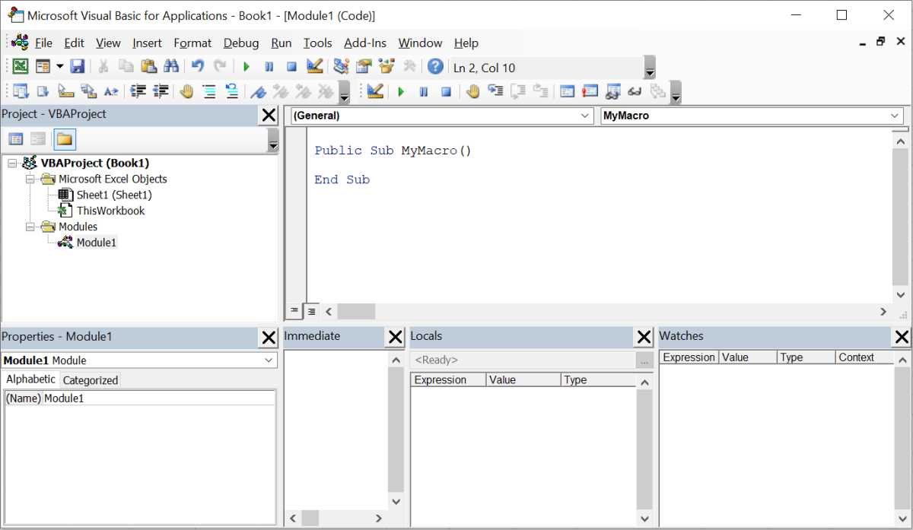This screenshot has height=530, width=913.
Task: Step Into the code on debug toolbar
Action: [x=495, y=91]
